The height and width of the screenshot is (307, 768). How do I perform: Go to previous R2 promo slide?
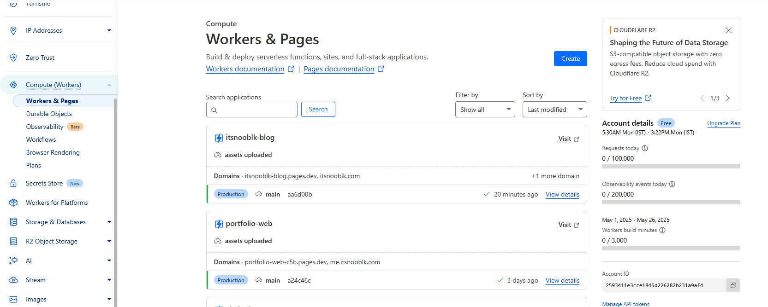702,98
